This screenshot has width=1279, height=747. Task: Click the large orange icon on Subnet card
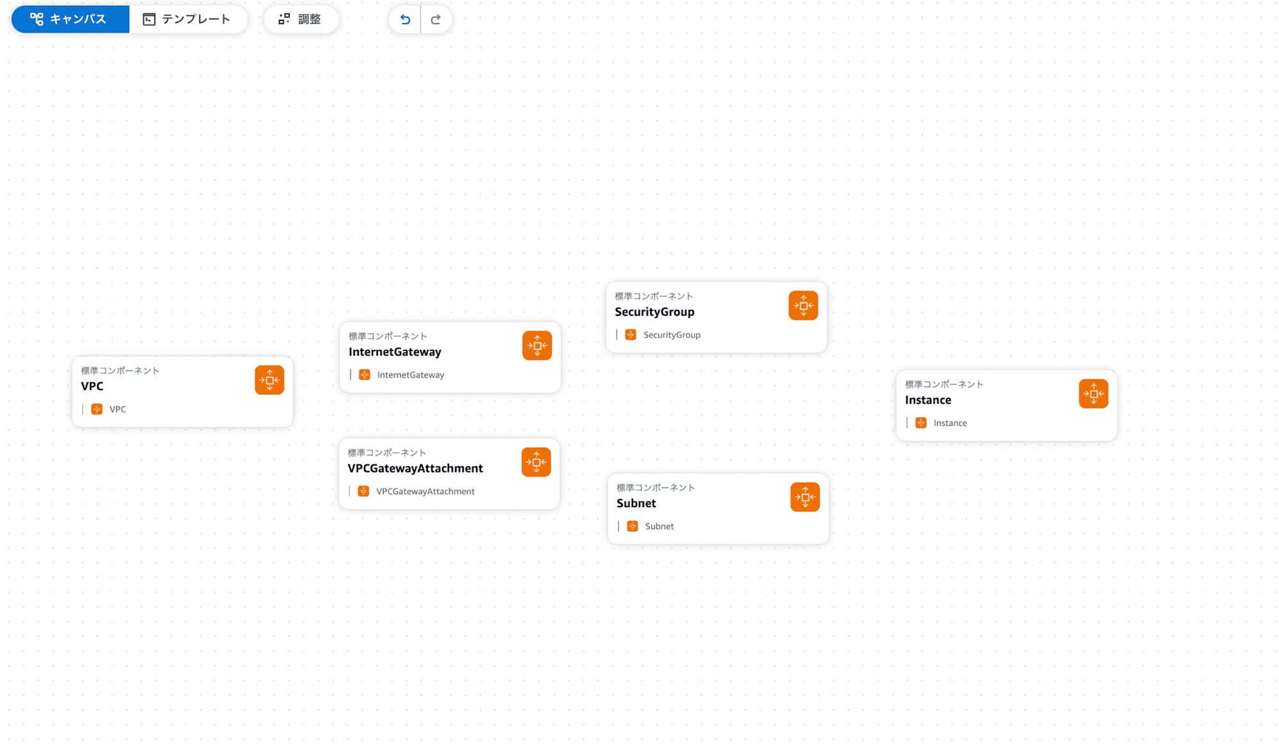pyautogui.click(x=805, y=497)
